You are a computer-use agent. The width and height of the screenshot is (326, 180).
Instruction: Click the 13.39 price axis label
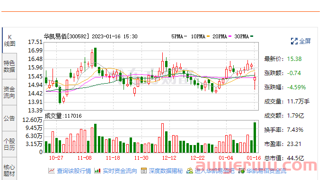[35, 111]
